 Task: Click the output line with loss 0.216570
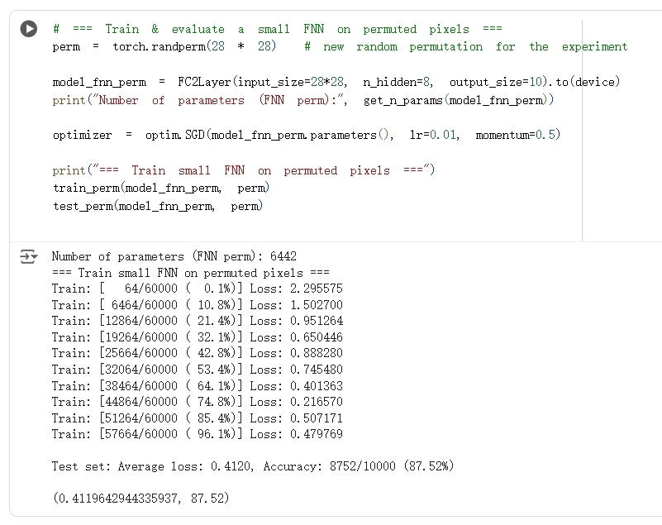(197, 402)
